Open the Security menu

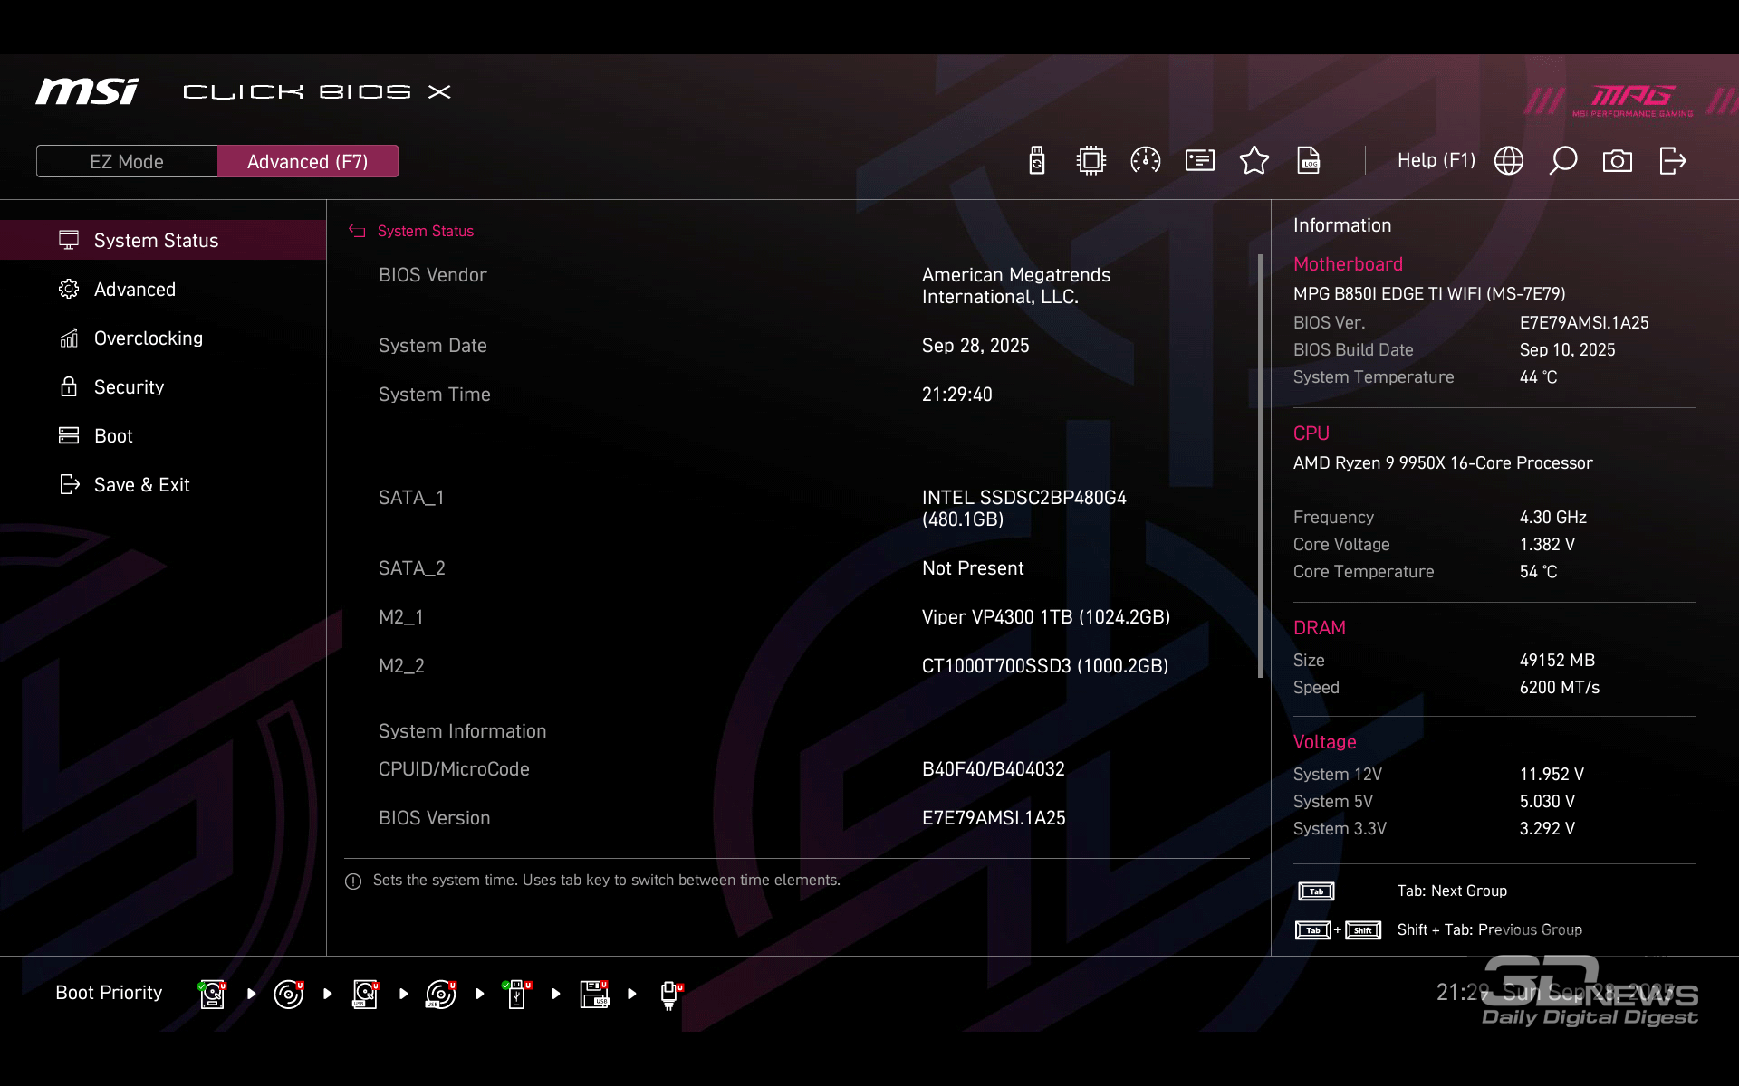tap(129, 387)
